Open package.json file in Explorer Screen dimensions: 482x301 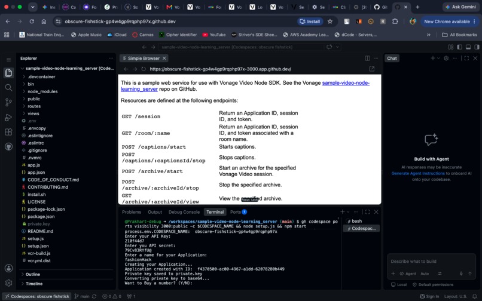pos(41,217)
